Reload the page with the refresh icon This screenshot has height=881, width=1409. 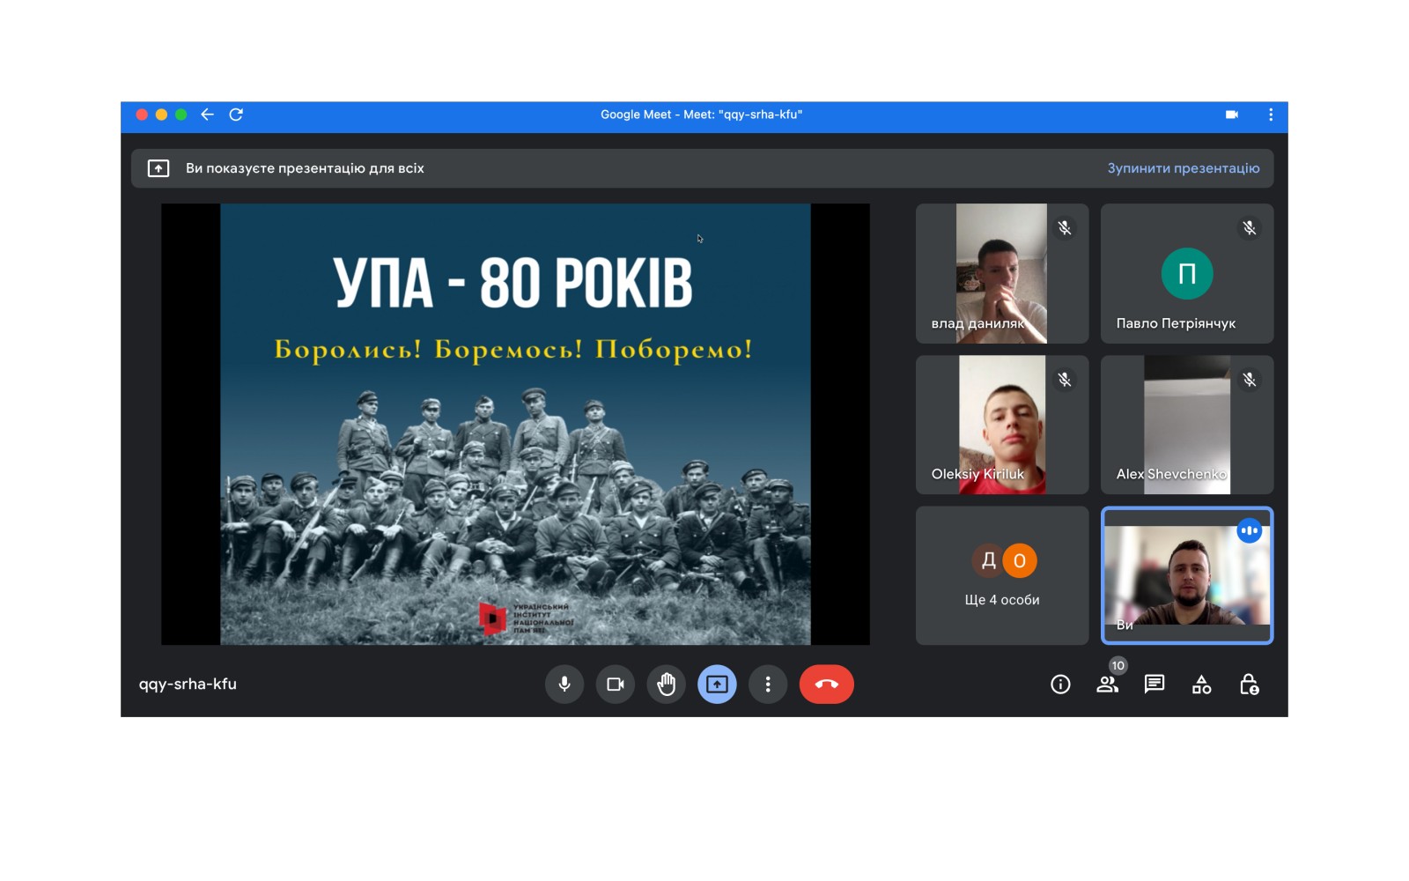pos(236,115)
